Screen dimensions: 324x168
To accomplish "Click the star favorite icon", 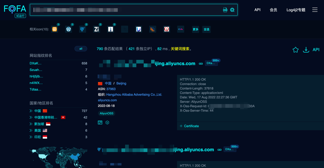I will pyautogui.click(x=295, y=50).
